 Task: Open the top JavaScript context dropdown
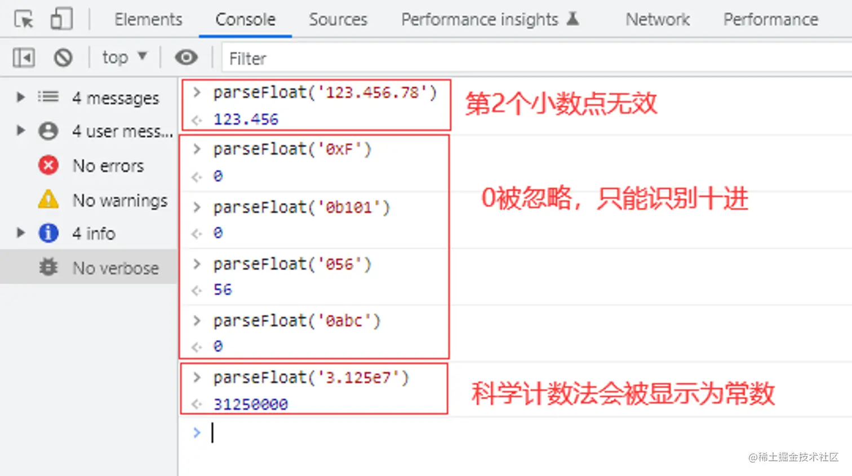tap(124, 57)
